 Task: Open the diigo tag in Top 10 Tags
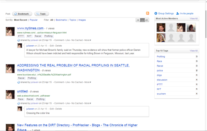tap(159, 75)
